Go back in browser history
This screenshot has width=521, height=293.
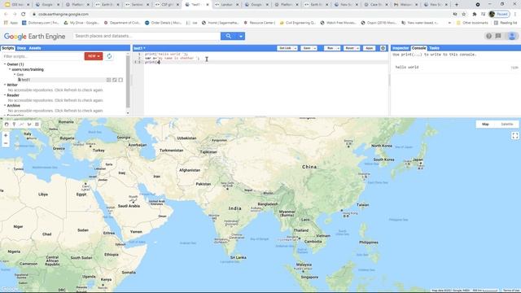pos(6,15)
